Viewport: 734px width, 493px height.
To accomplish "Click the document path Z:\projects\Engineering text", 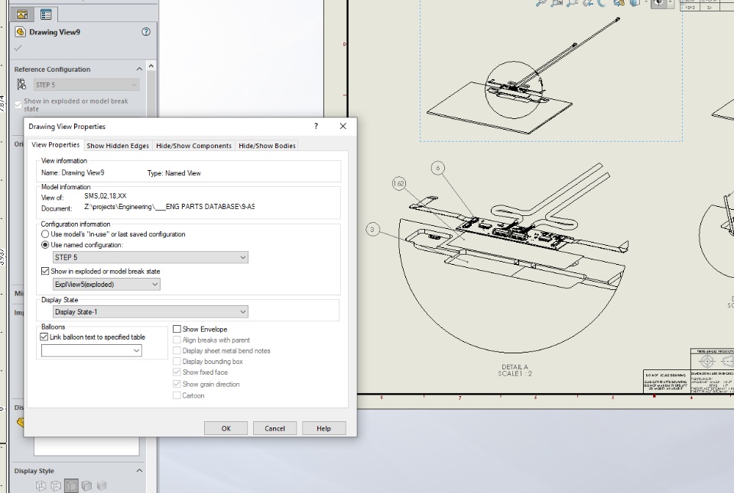I will click(x=170, y=207).
